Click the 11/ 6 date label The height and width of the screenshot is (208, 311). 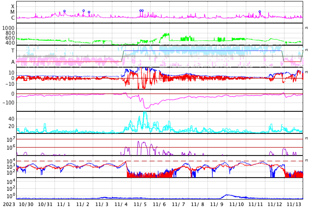point(159,205)
